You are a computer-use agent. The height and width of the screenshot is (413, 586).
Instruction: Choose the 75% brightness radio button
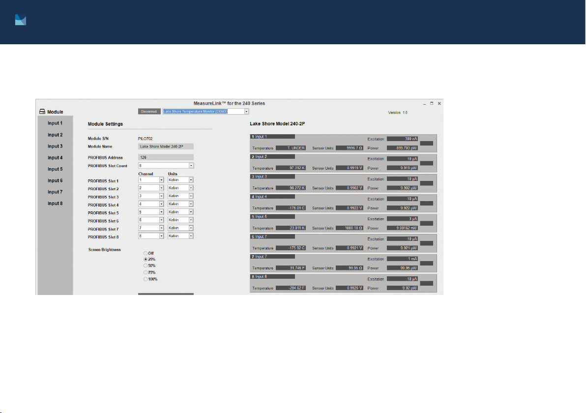point(146,272)
